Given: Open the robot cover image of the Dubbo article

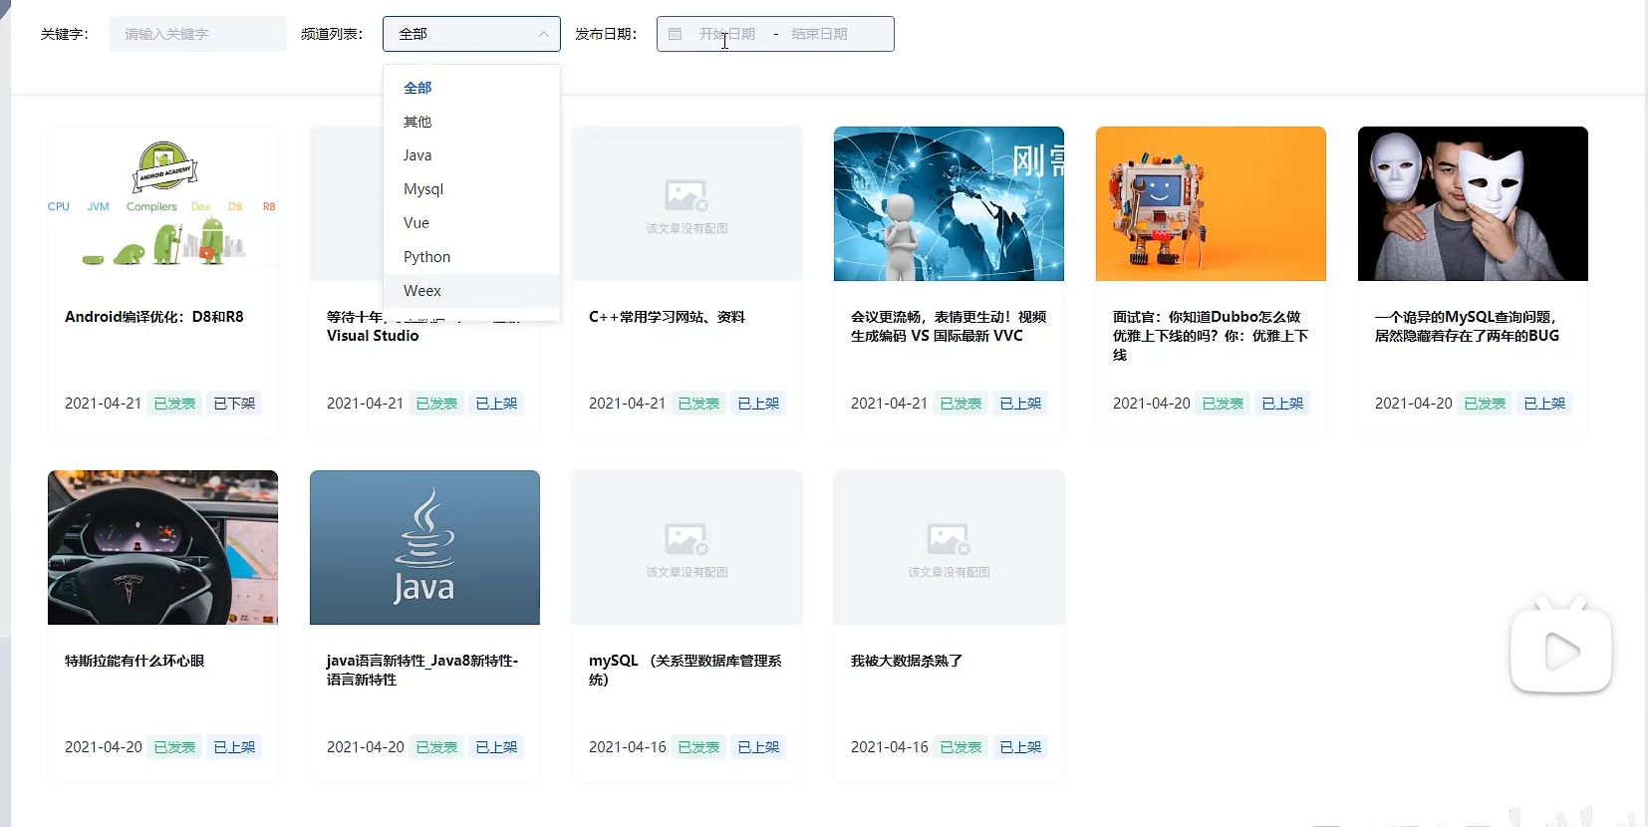Looking at the screenshot, I should tap(1211, 203).
